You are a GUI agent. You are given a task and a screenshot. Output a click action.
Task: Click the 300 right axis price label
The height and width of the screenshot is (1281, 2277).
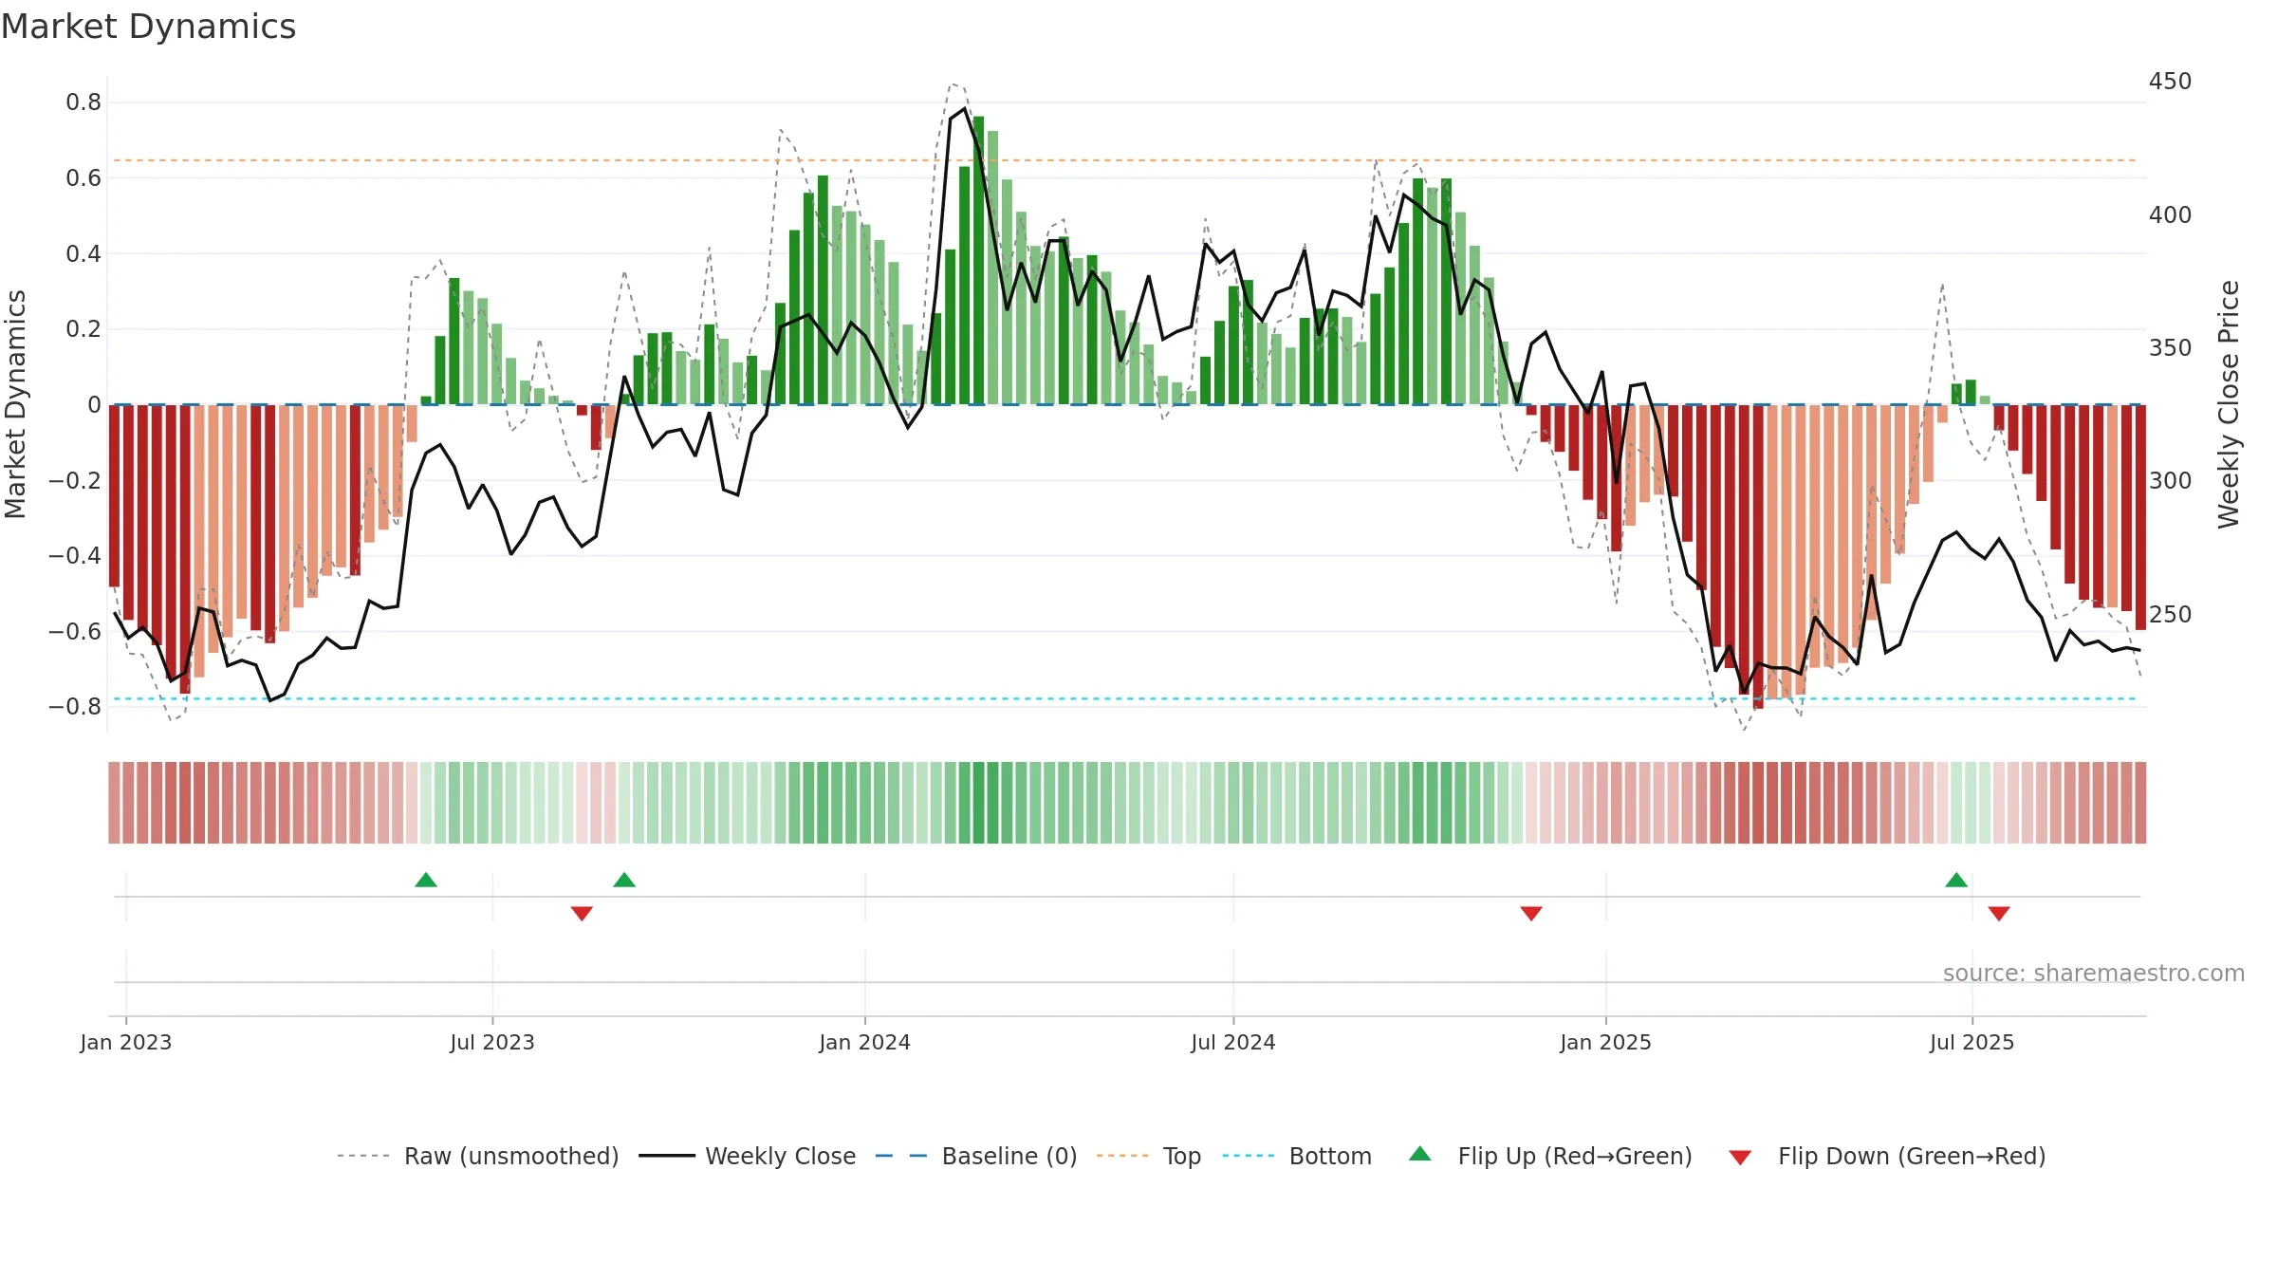(x=2170, y=480)
